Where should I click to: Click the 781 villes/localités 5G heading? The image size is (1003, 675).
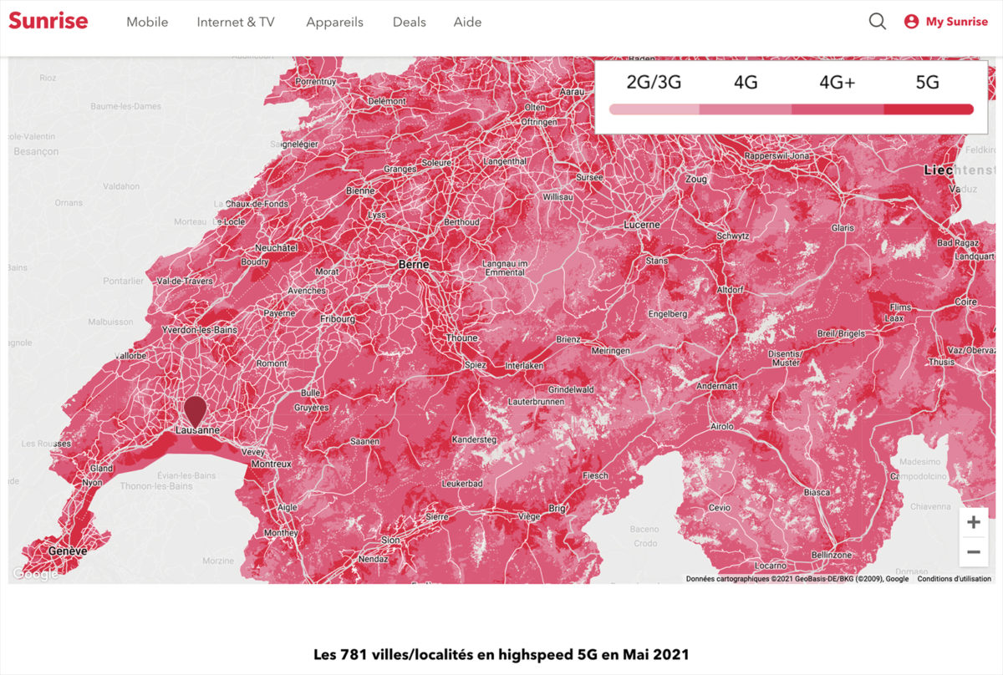[501, 654]
